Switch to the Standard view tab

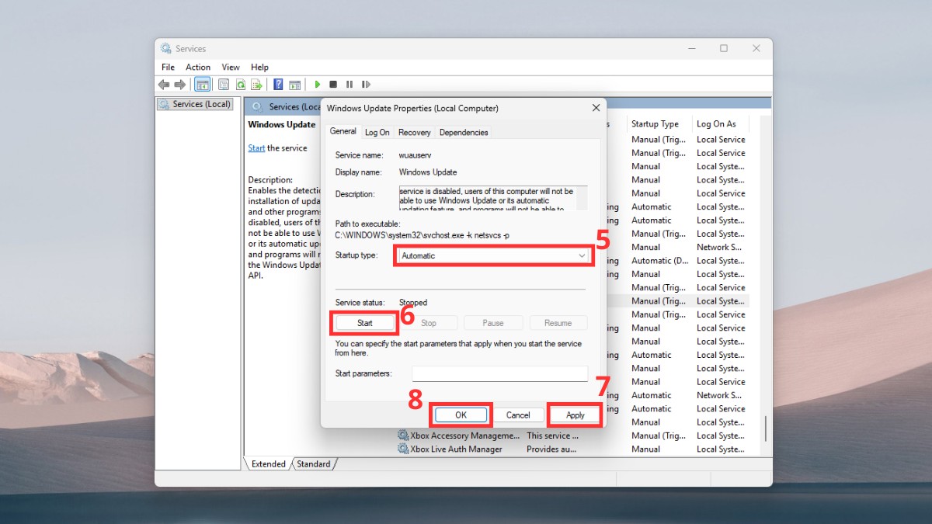tap(314, 464)
